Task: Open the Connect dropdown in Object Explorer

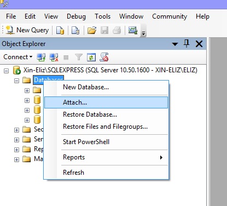Action: coord(18,57)
